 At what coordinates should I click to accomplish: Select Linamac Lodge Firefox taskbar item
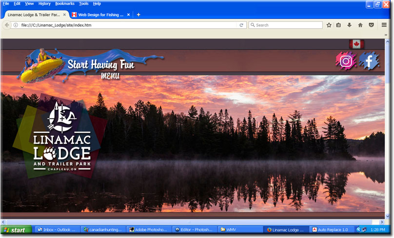[286, 229]
